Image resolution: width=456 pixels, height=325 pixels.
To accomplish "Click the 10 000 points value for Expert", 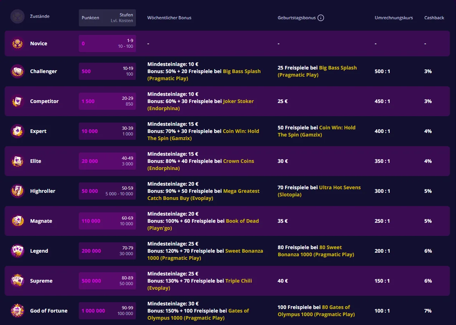I will click(90, 131).
